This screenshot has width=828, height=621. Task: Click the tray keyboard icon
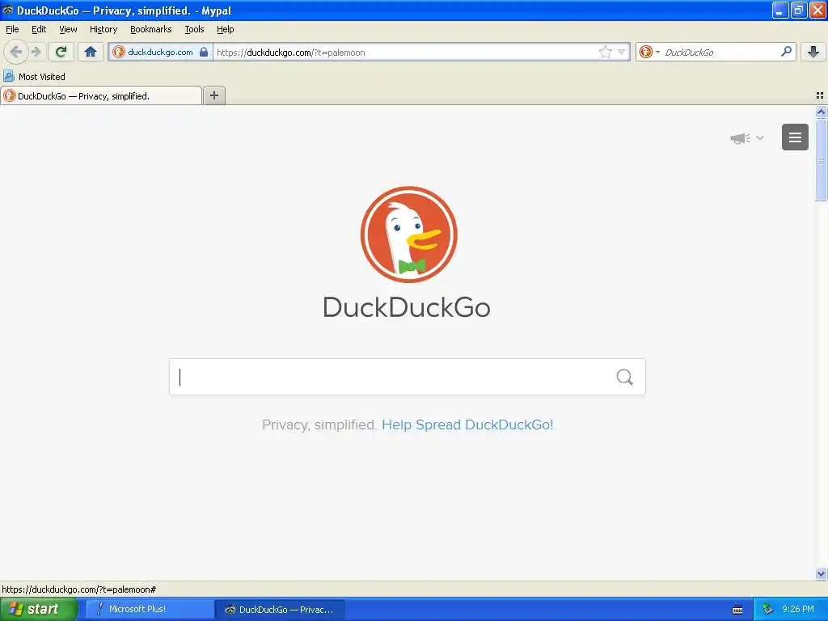pyautogui.click(x=737, y=610)
